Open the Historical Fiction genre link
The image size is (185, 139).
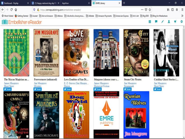point(102,86)
